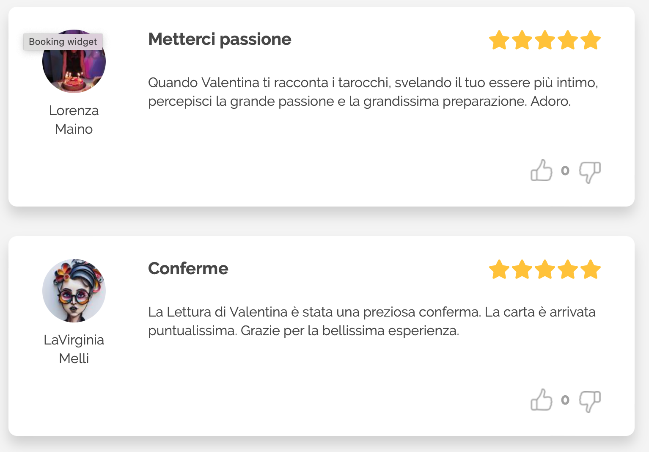Click fifth star of Conferme rating
649x452 pixels.
(x=591, y=270)
